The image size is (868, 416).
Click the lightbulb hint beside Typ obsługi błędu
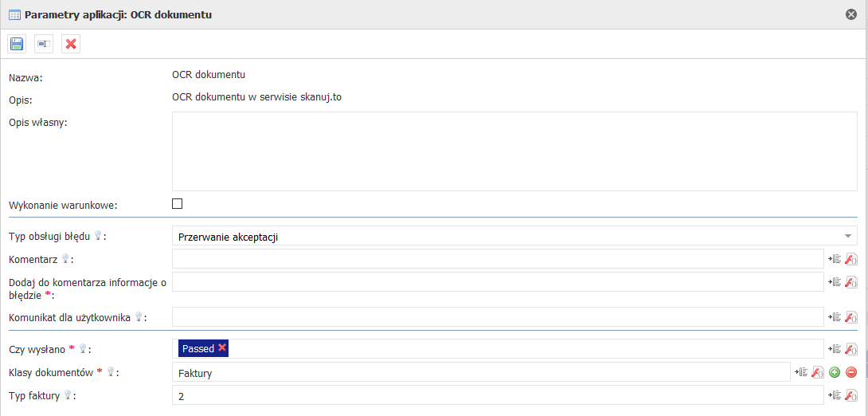coord(99,236)
